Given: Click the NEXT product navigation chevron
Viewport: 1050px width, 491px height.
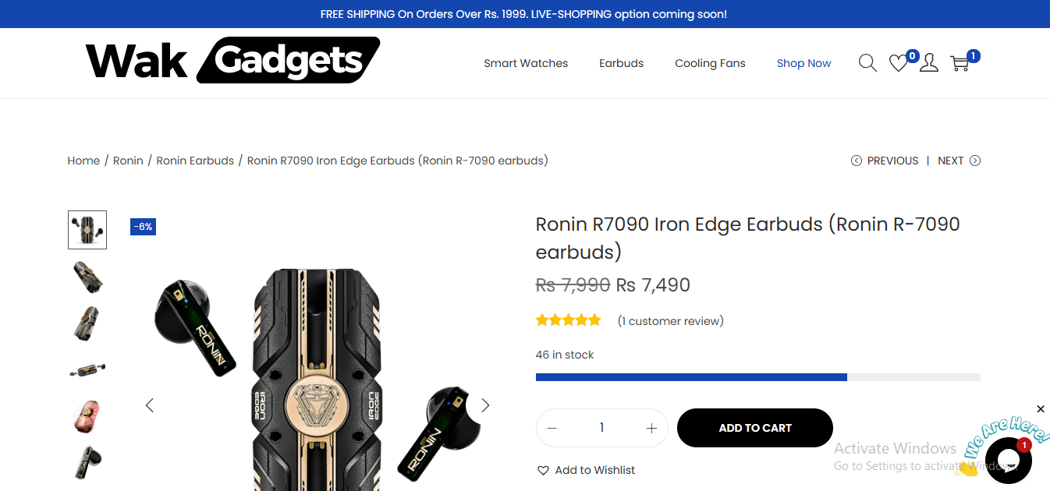Looking at the screenshot, I should (x=976, y=160).
